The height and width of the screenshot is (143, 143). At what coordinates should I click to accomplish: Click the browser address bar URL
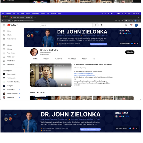[24, 21]
